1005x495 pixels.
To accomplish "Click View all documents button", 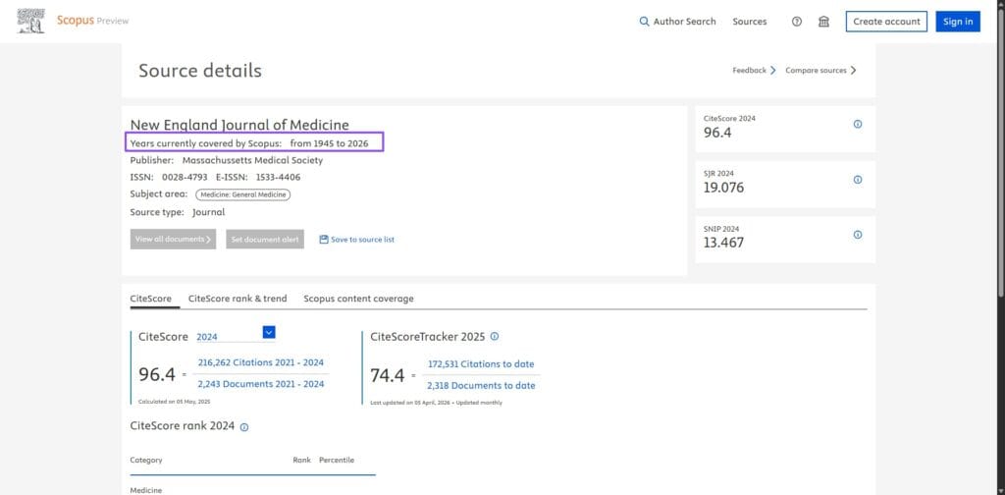I will [173, 240].
